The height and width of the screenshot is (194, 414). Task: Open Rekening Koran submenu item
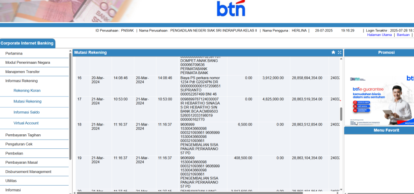click(27, 91)
